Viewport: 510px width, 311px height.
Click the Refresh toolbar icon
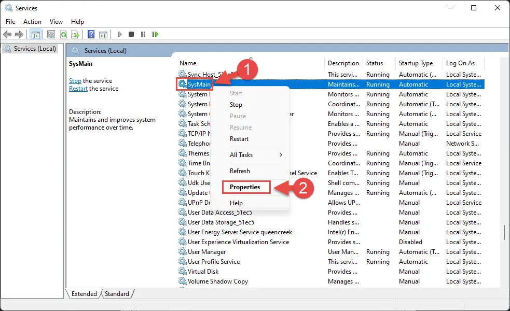63,34
